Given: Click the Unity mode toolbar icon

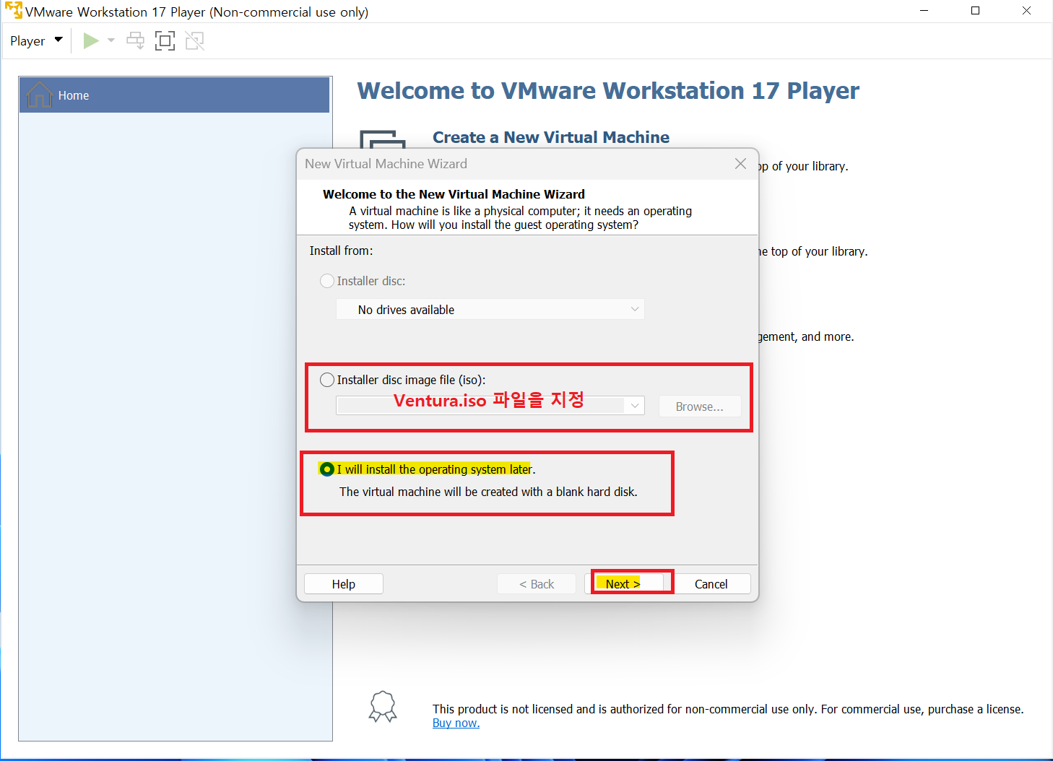Looking at the screenshot, I should pyautogui.click(x=194, y=41).
